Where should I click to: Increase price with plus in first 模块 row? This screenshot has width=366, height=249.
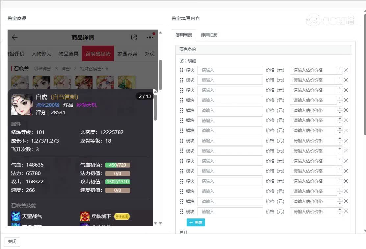340,68
